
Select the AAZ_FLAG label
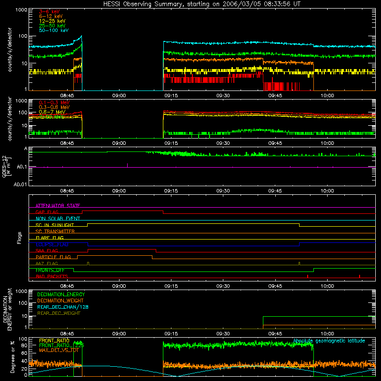pos(47,263)
